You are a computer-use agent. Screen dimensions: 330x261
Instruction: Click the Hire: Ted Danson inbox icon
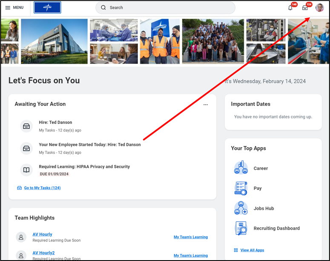tap(26, 126)
